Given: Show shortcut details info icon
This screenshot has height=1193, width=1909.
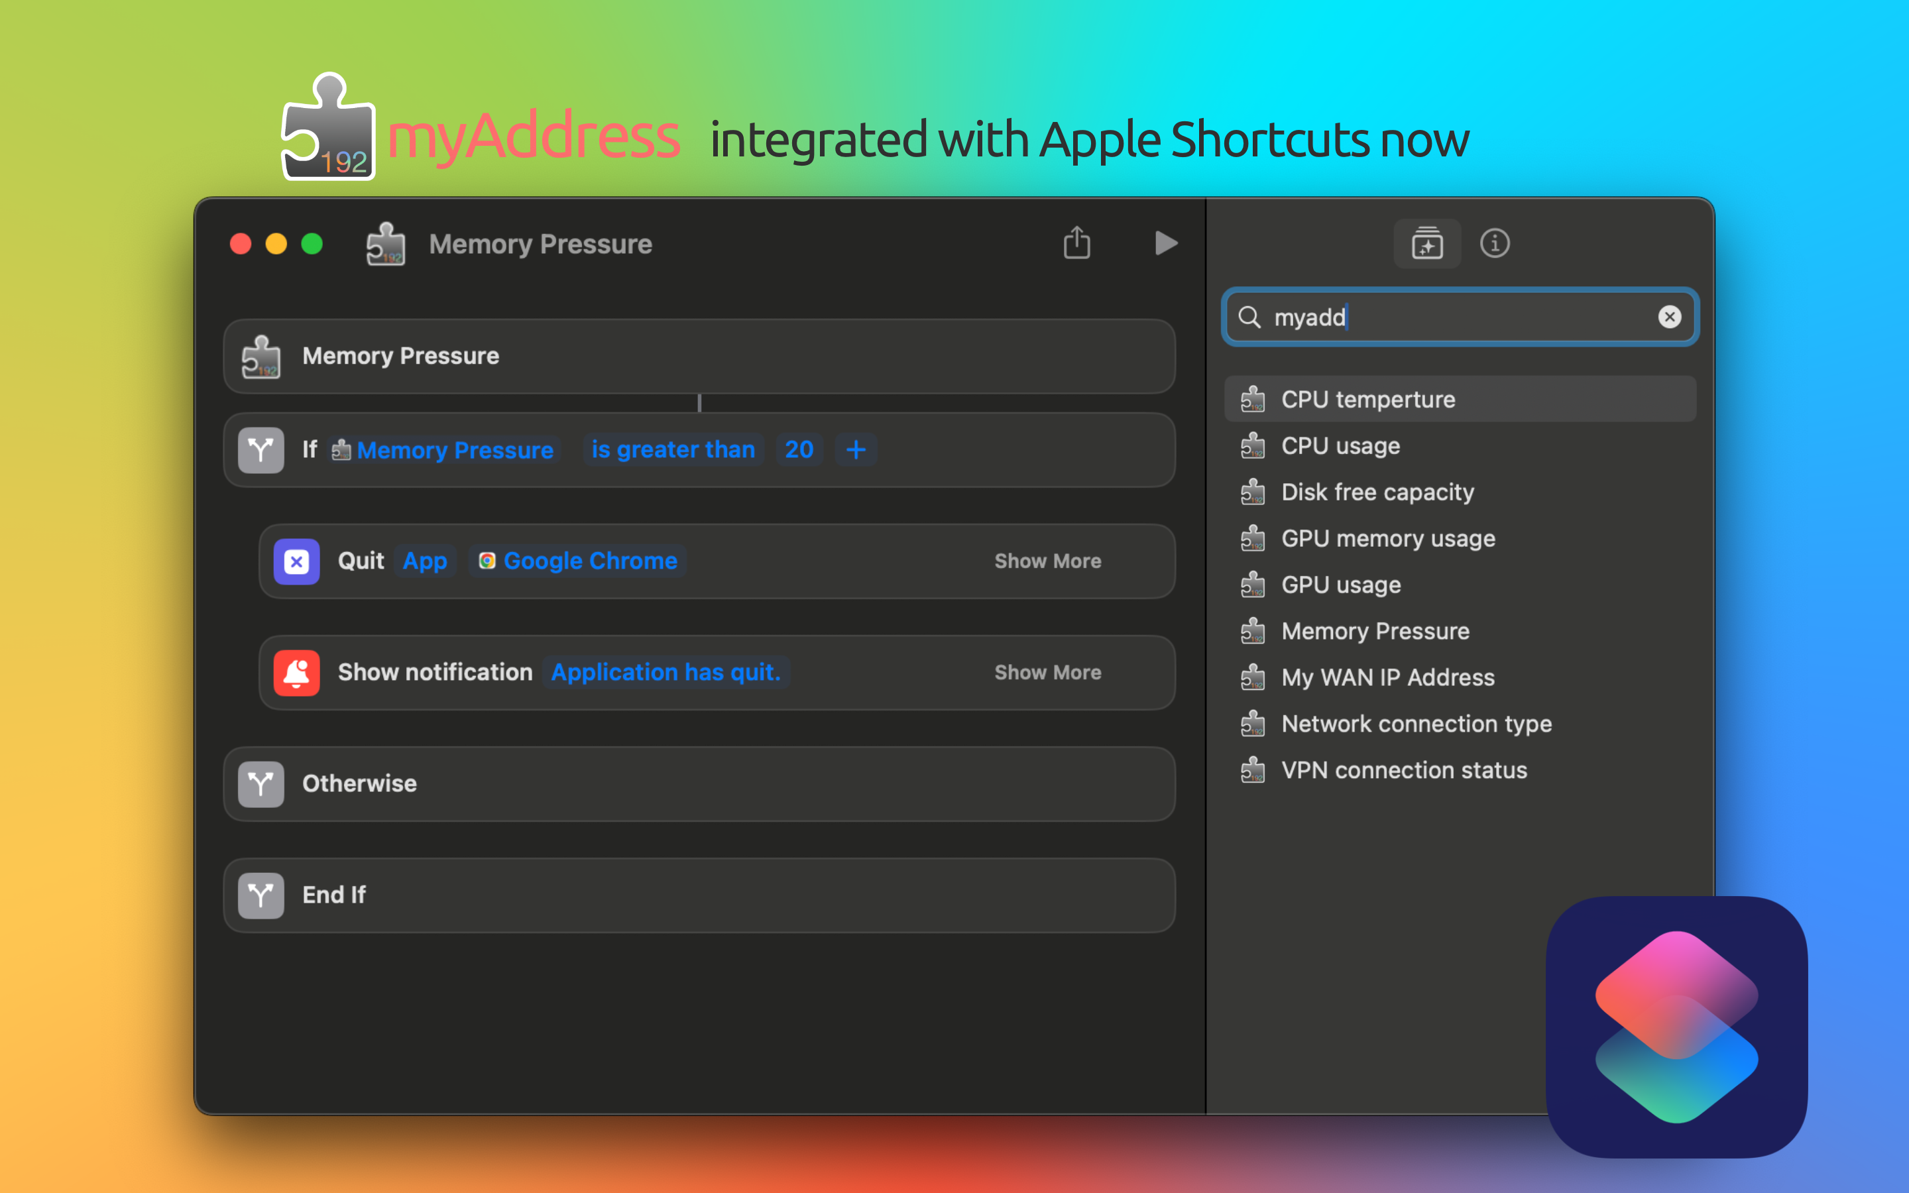Looking at the screenshot, I should (1495, 243).
